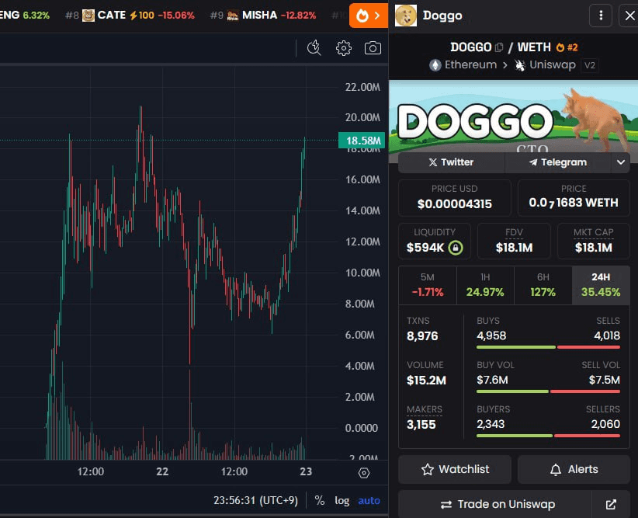
Task: Select the 1H timeframe tab
Action: [x=485, y=285]
